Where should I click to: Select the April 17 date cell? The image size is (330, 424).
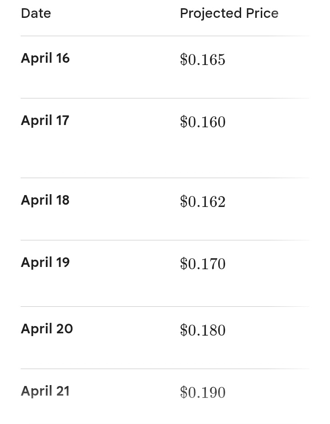[x=45, y=120]
